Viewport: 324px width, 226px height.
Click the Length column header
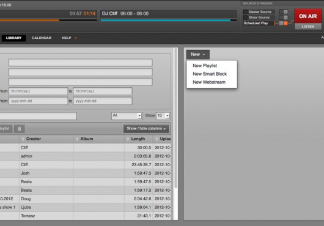coord(139,139)
